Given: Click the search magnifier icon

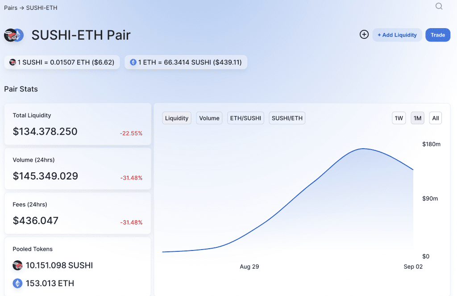Looking at the screenshot, I should point(439,6).
